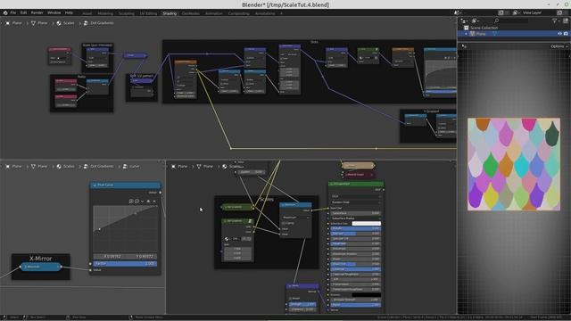
Task: Open the outliner editor type menu
Action: [x=464, y=21]
